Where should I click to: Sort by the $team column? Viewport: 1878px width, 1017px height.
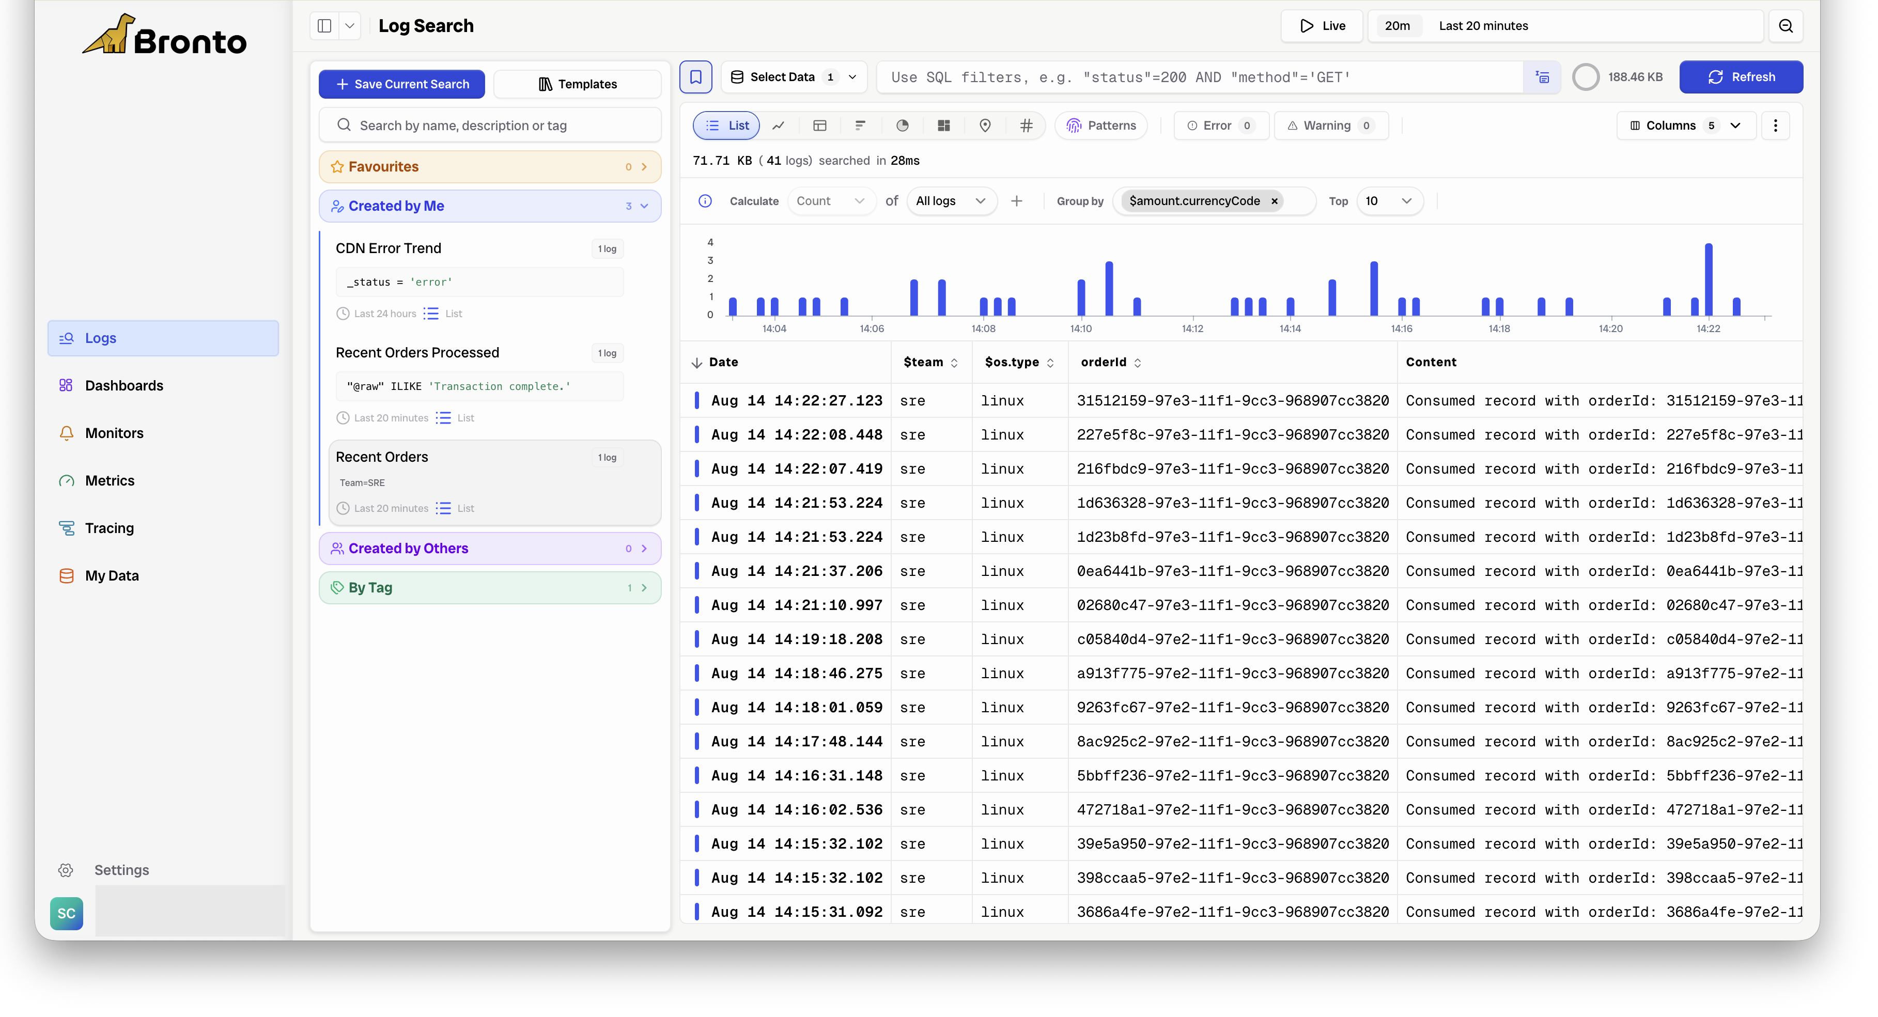coord(930,363)
